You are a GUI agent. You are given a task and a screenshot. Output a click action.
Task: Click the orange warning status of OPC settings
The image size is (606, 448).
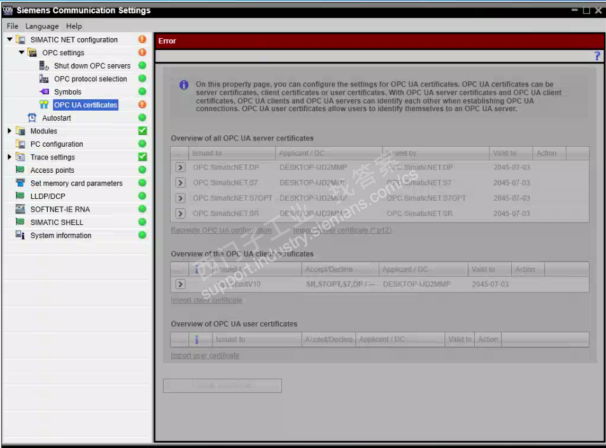pos(142,53)
